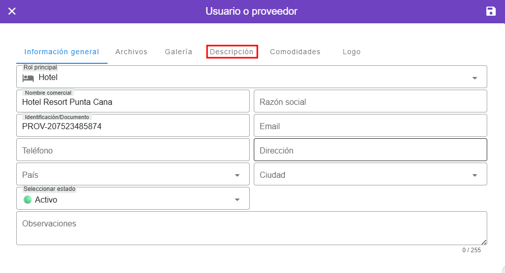Click the green Activo status dot
The image size is (505, 273).
(x=27, y=200)
